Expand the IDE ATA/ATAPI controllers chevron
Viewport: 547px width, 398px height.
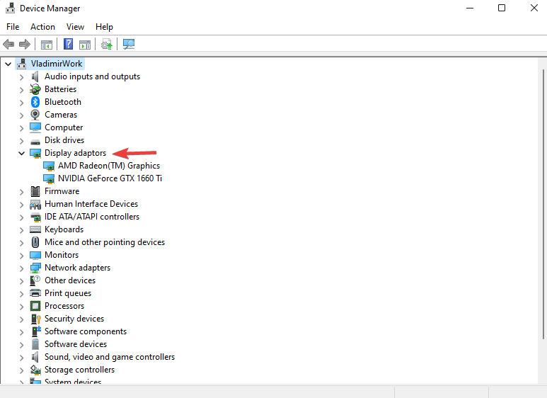pyautogui.click(x=22, y=217)
